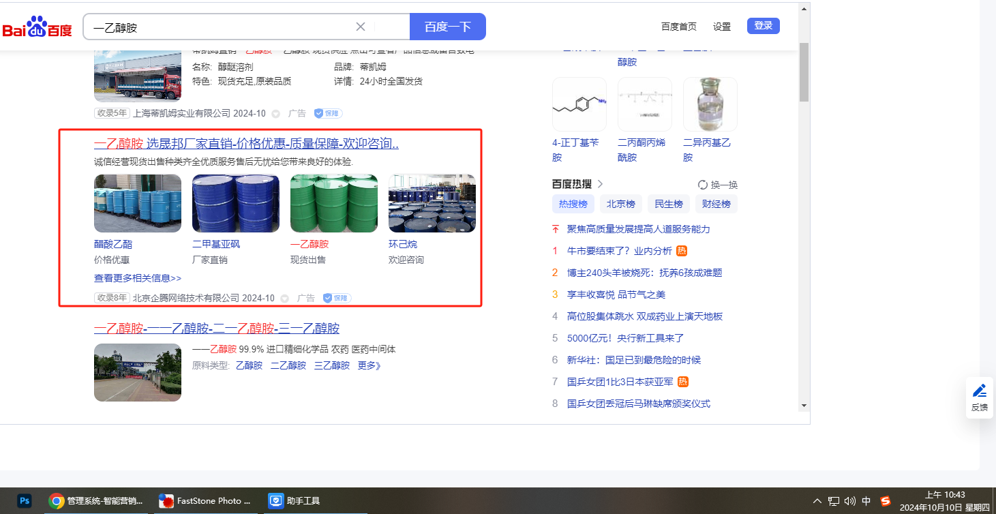Open hot topic 新华社：国足已到最危险的时候
Image resolution: width=996 pixels, height=514 pixels.
coord(634,360)
